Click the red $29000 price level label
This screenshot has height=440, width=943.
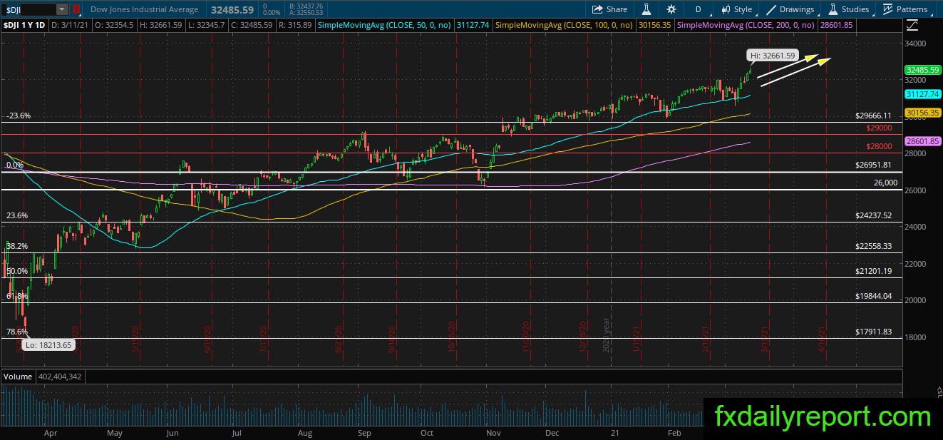(x=879, y=128)
